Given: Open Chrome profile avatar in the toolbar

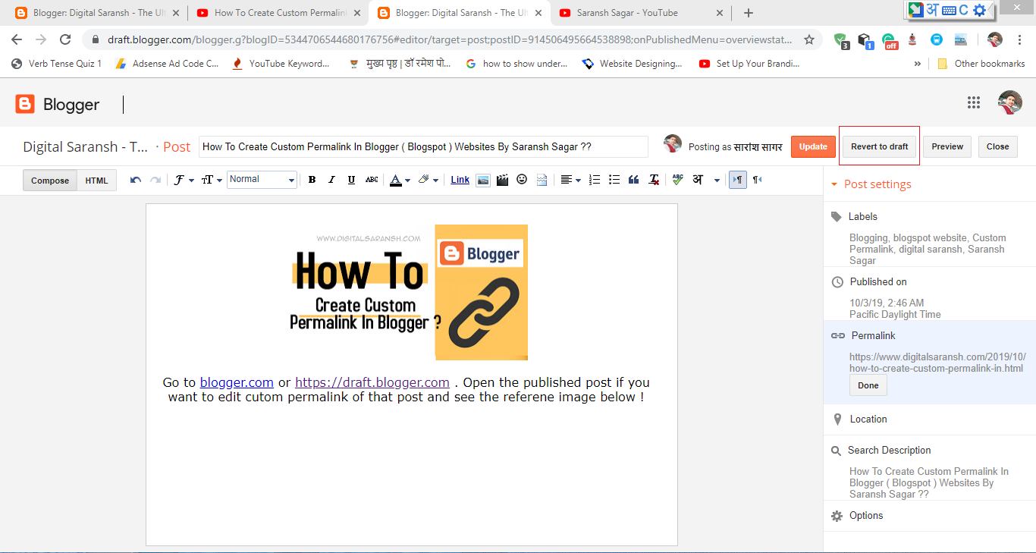Looking at the screenshot, I should pos(995,39).
